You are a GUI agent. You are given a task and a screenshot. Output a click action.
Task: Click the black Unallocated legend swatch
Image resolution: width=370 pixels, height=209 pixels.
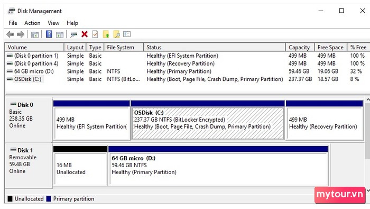[x=10, y=199]
